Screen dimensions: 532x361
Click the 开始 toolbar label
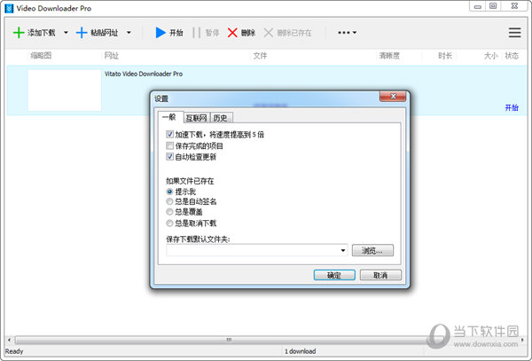tap(176, 33)
